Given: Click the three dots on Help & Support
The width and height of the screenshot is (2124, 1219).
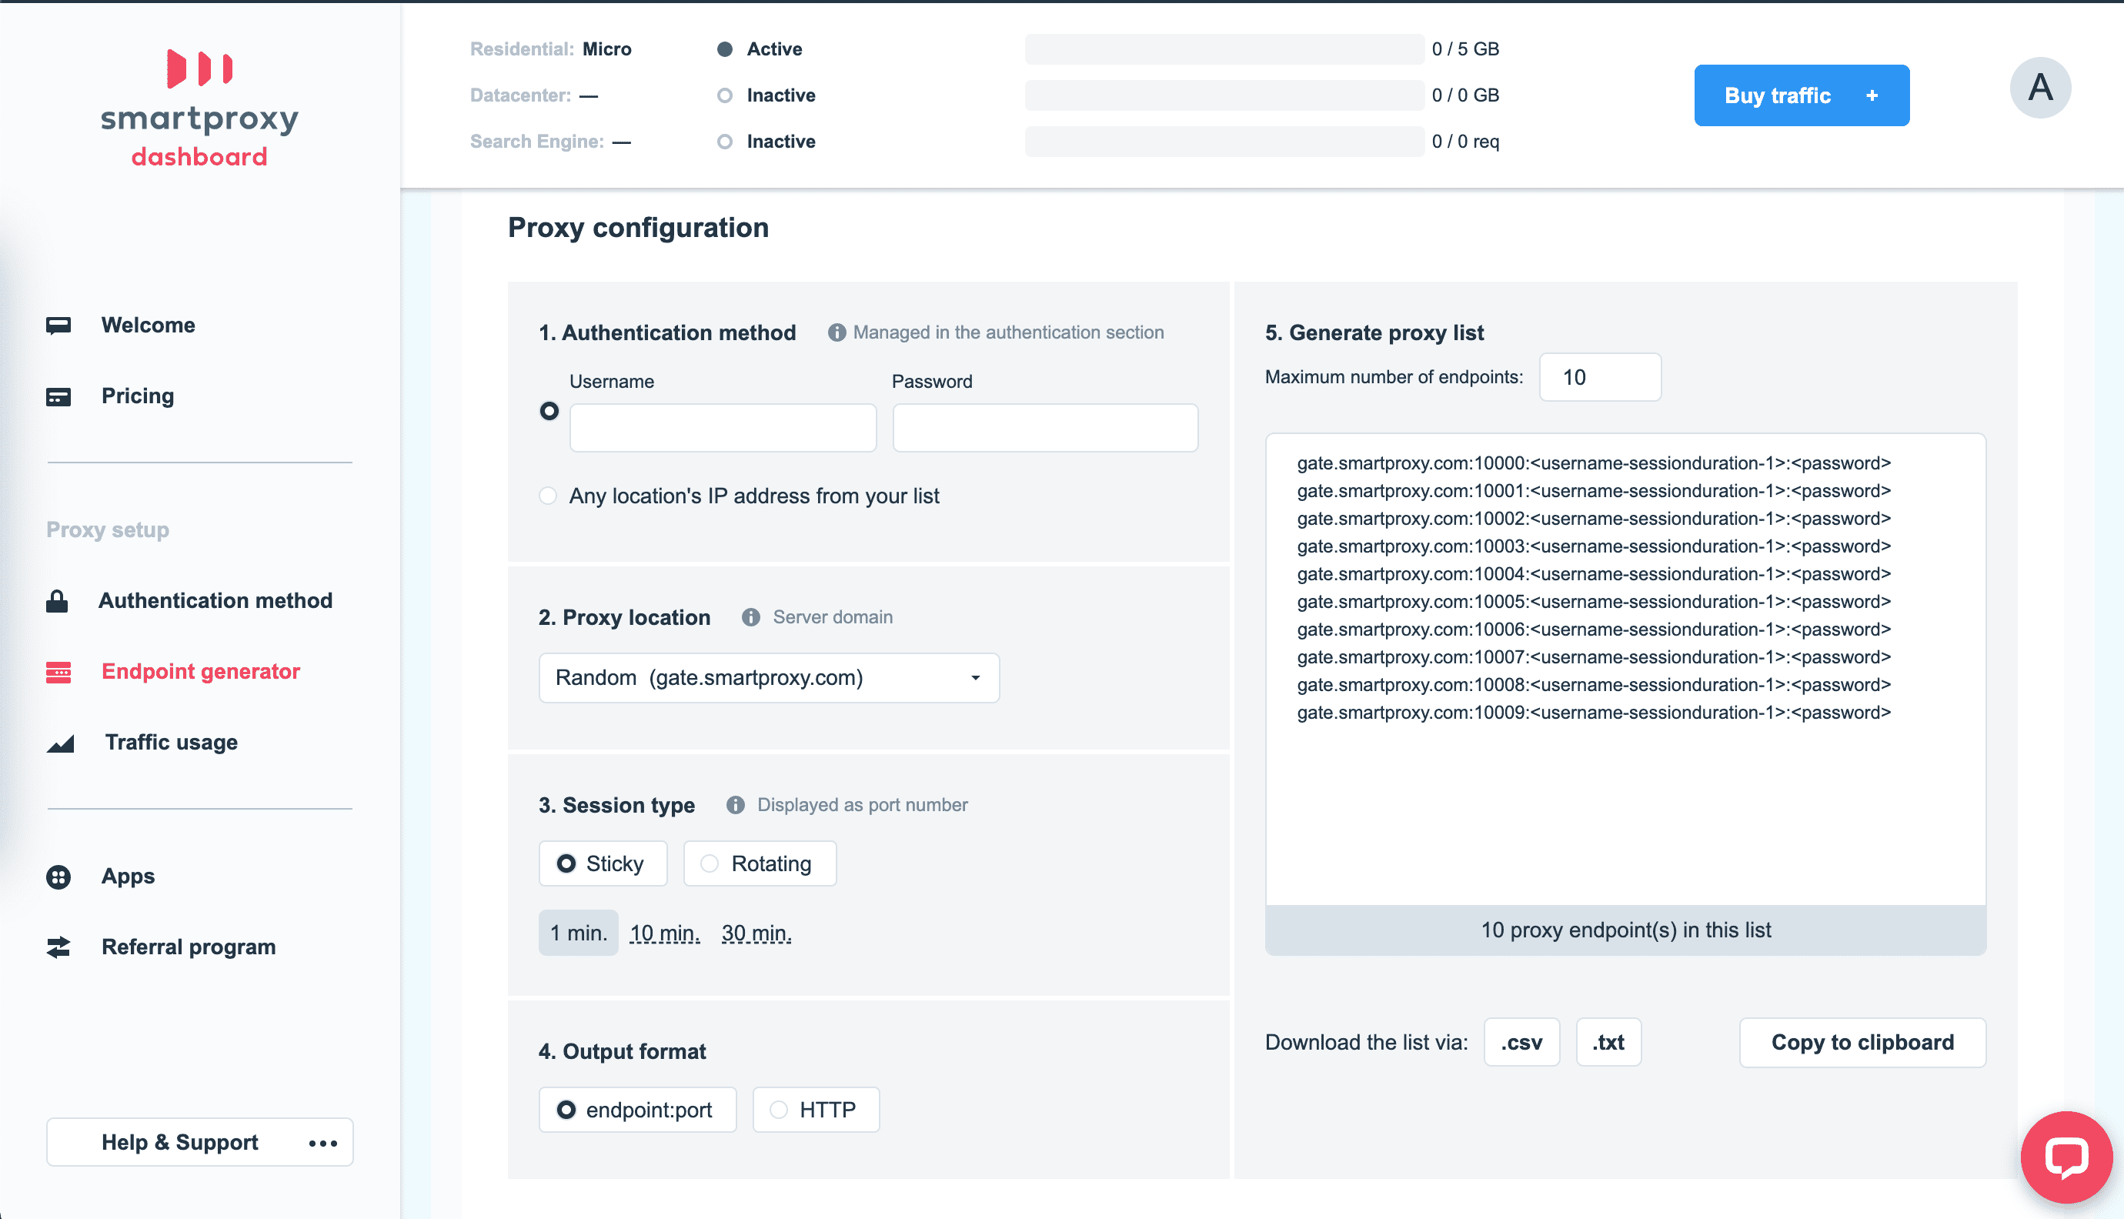Looking at the screenshot, I should click(x=323, y=1143).
